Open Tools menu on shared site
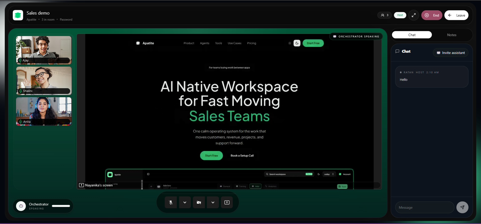This screenshot has height=224, width=481. (218, 43)
